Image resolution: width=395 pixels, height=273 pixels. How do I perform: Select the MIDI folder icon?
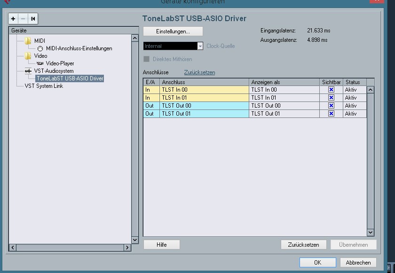coord(28,40)
